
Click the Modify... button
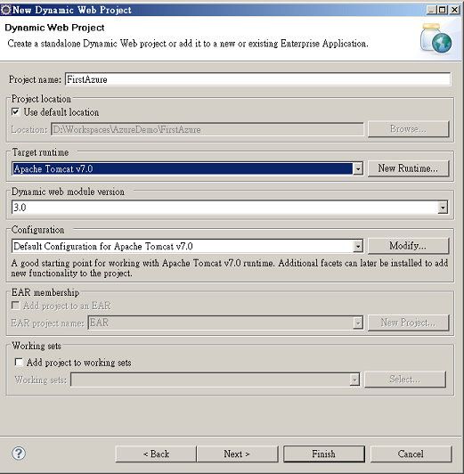tap(409, 246)
